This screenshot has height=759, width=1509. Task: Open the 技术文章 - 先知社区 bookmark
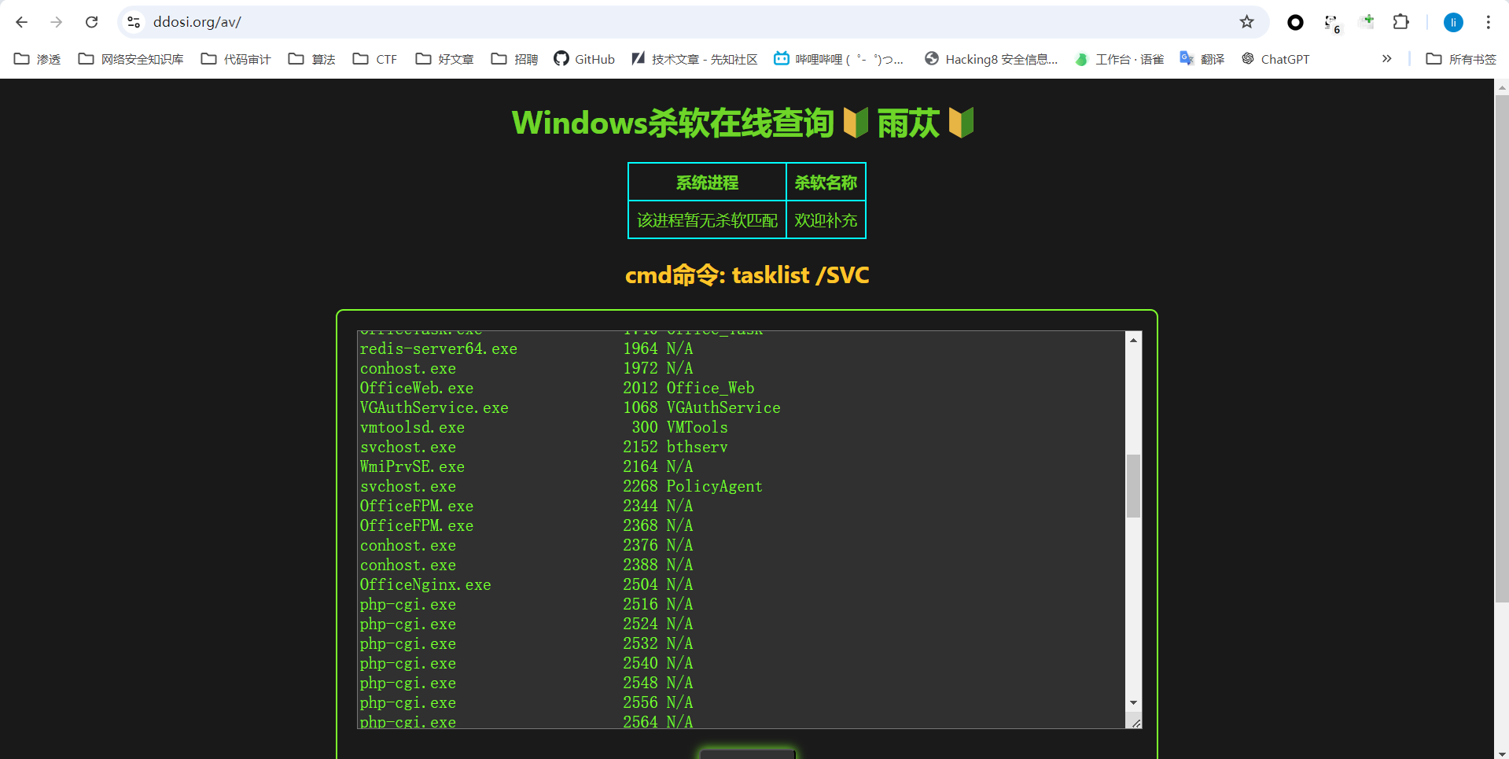pos(694,59)
